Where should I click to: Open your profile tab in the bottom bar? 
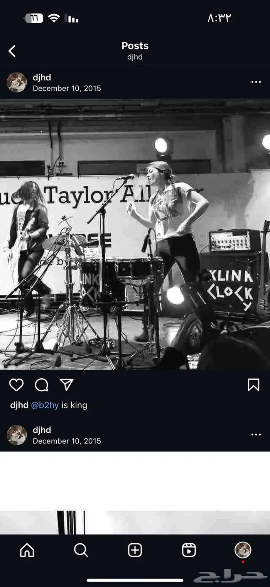(x=243, y=550)
